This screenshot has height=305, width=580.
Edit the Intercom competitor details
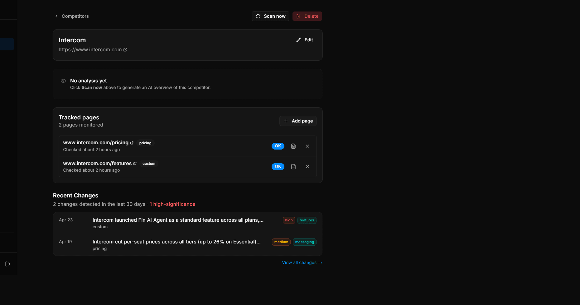point(305,40)
